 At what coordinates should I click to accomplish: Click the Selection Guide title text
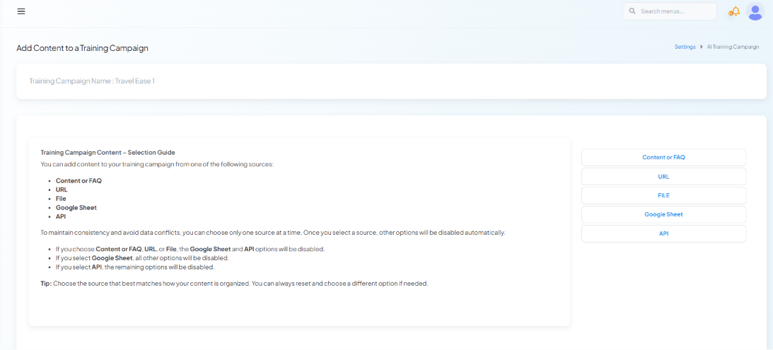107,152
